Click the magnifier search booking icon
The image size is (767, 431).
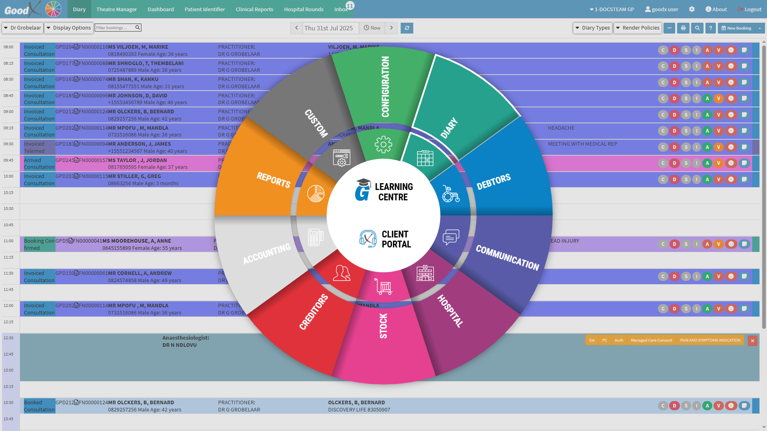tap(697, 28)
